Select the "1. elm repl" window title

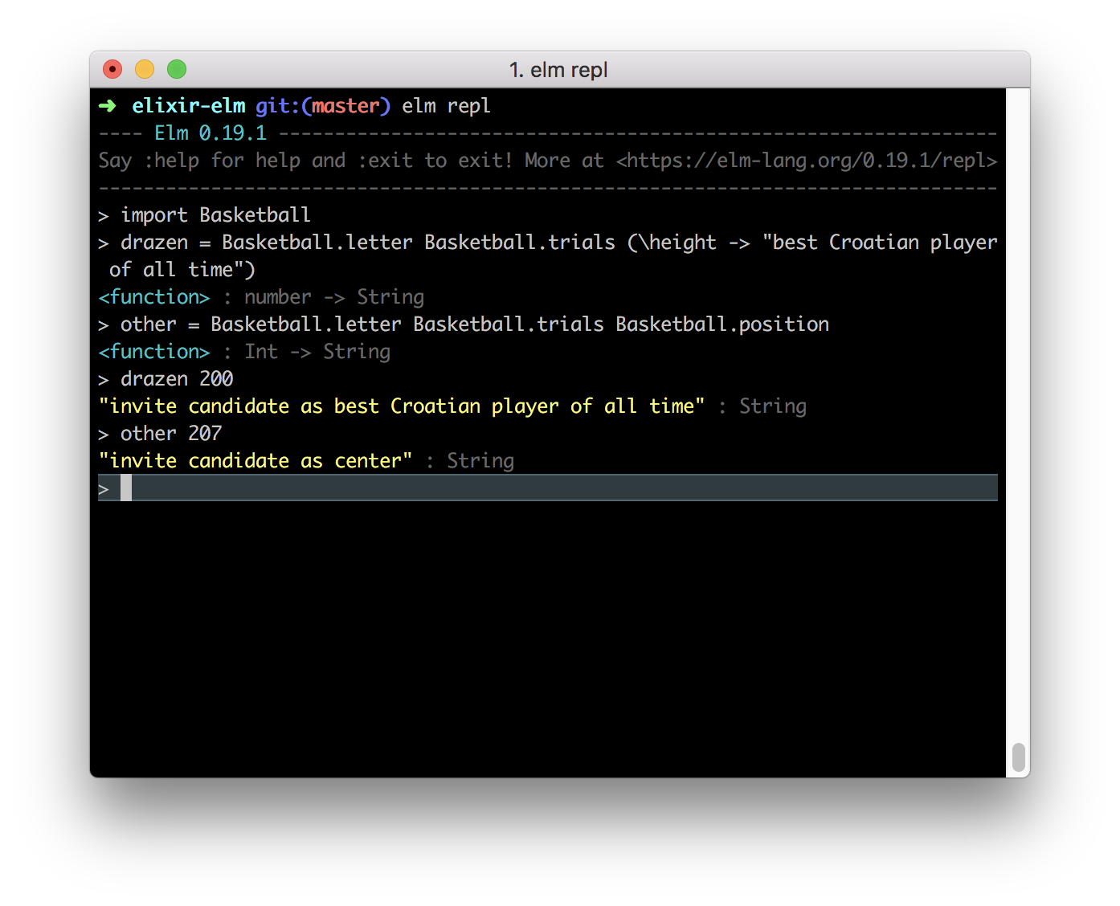tap(558, 70)
